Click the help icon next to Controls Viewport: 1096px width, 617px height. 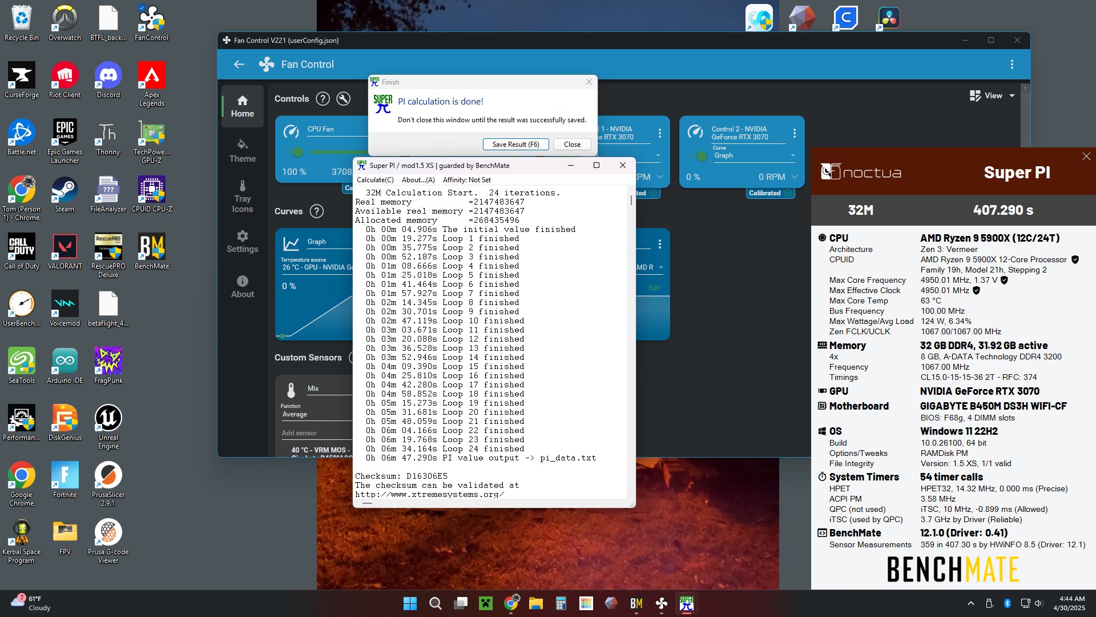(323, 99)
